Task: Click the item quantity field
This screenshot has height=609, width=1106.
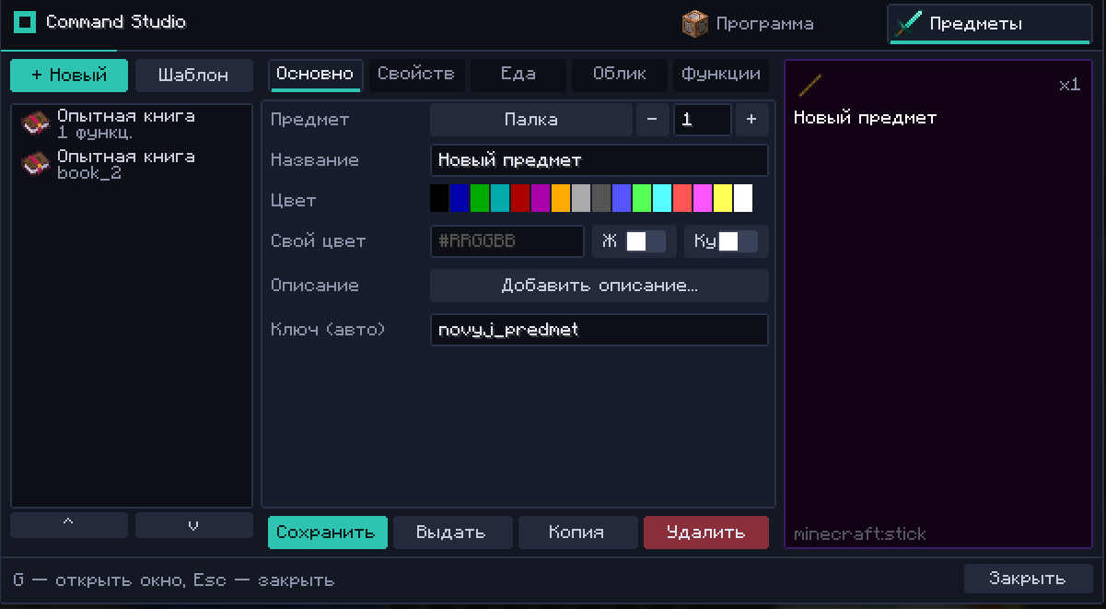Action: click(703, 120)
